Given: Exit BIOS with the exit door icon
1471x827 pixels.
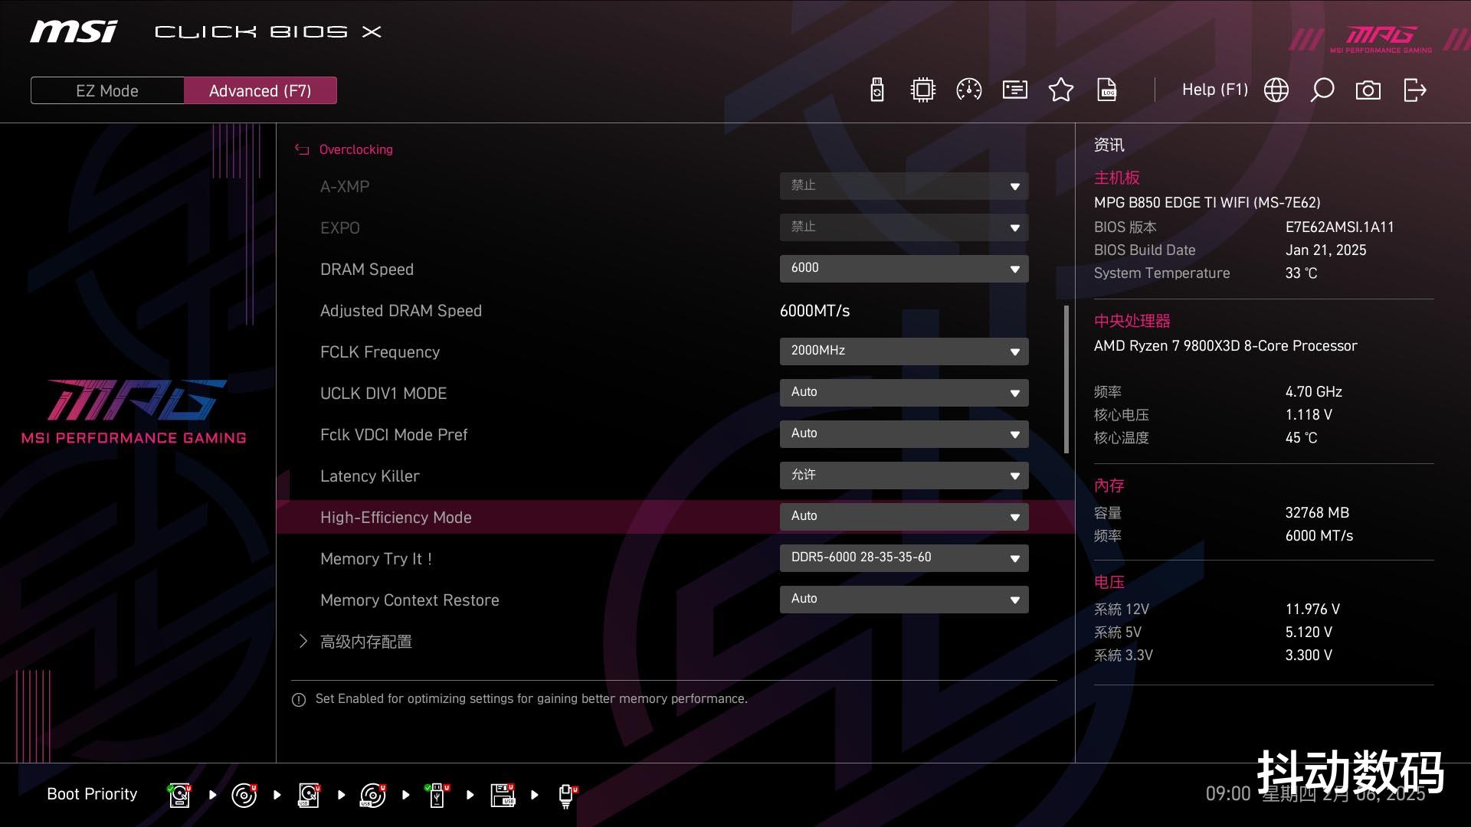Looking at the screenshot, I should (1414, 90).
